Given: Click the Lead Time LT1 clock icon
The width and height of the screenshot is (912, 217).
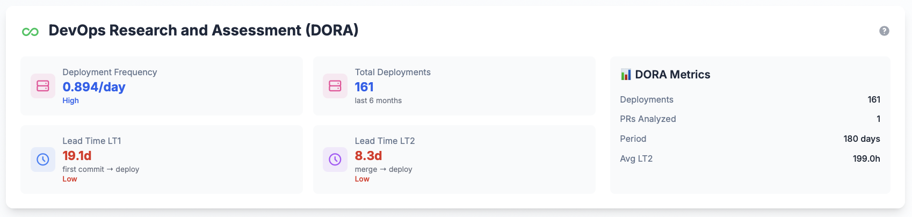Looking at the screenshot, I should [43, 160].
